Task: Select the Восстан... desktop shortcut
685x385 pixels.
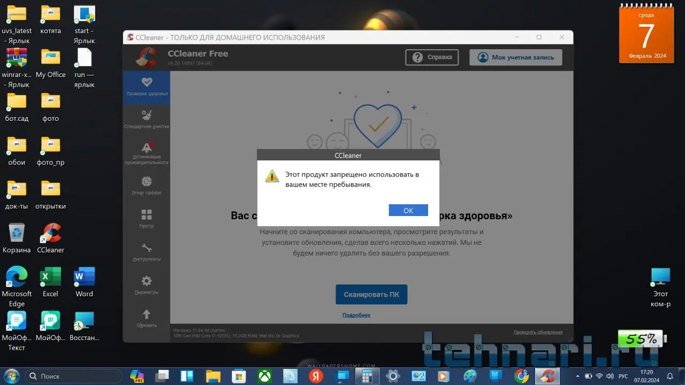Action: coord(84,327)
